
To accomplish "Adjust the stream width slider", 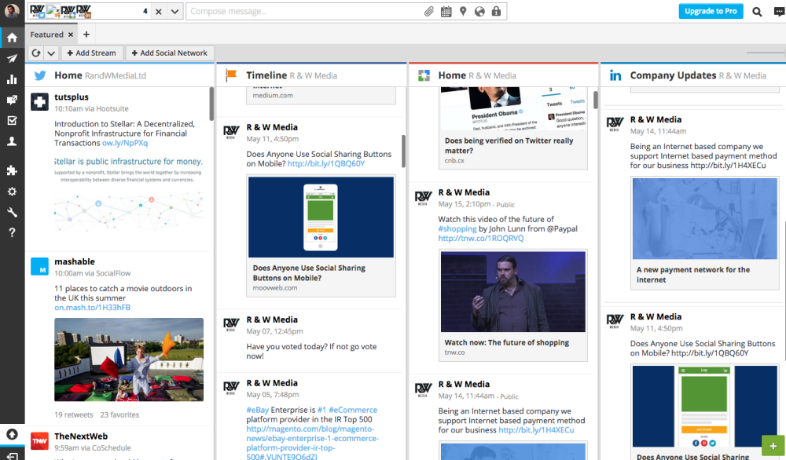I will (x=766, y=53).
